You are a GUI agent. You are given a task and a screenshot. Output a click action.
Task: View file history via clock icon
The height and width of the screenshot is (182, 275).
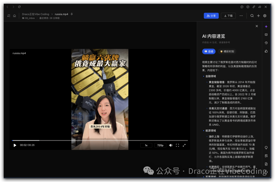[x=266, y=43]
